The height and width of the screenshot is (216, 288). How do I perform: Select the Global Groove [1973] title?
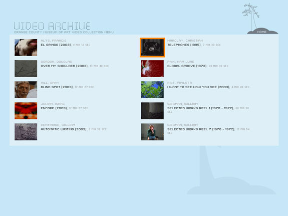(x=187, y=66)
